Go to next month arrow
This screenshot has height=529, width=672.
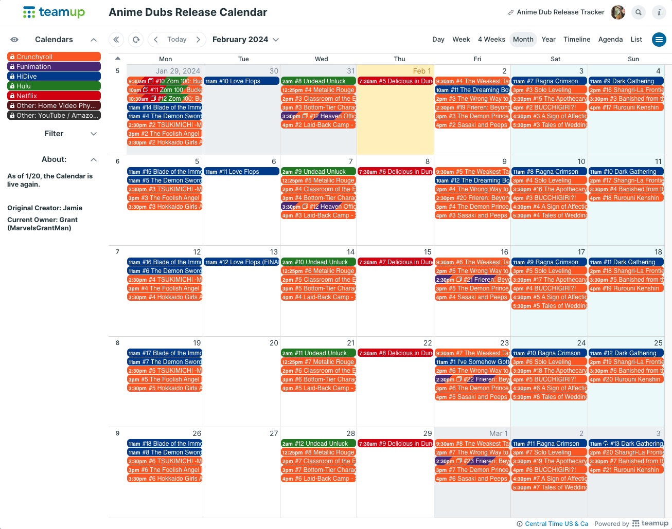tap(198, 40)
